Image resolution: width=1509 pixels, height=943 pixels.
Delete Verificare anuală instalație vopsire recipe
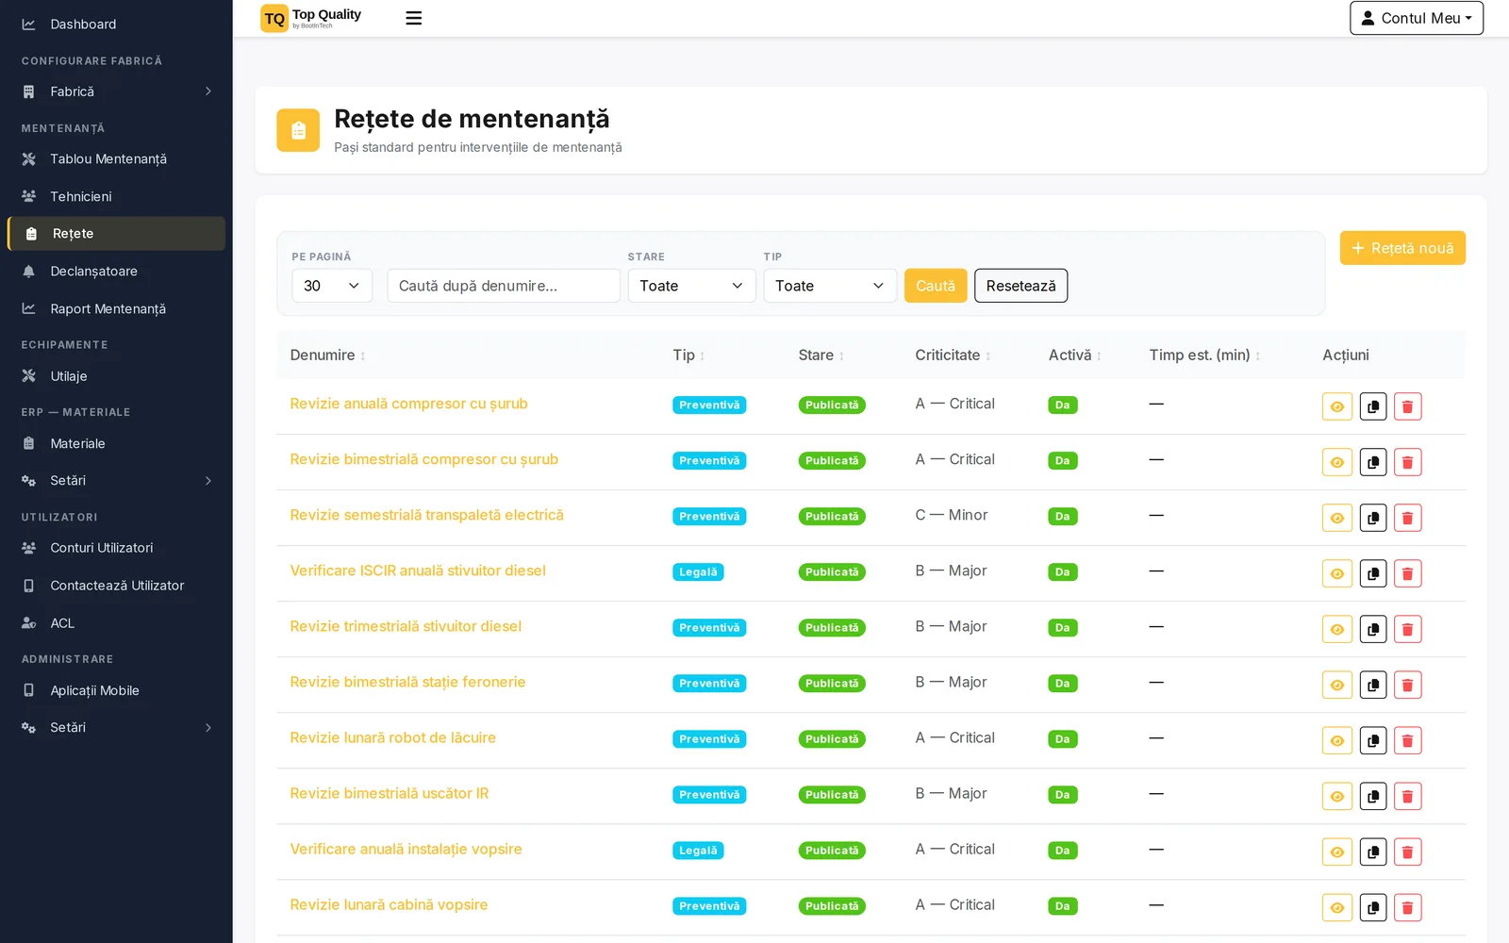tap(1408, 852)
